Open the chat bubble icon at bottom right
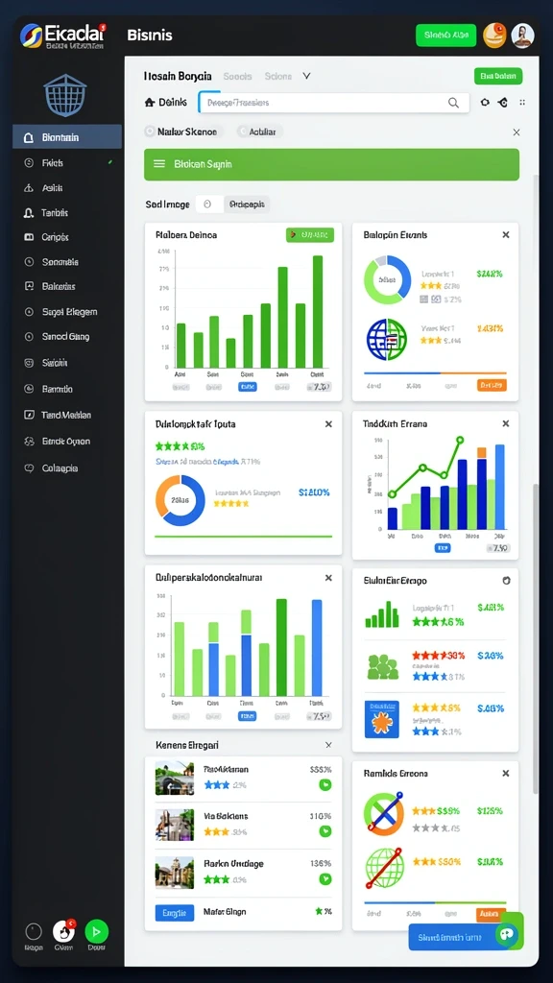The image size is (553, 983). pyautogui.click(x=506, y=933)
